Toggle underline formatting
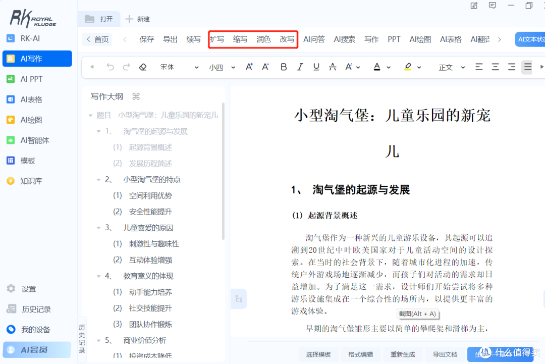The height and width of the screenshot is (364, 545). click(316, 67)
